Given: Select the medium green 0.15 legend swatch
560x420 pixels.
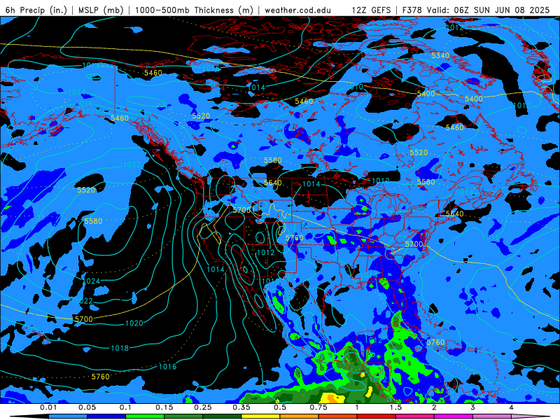Looking at the screenshot, I should pos(183,416).
